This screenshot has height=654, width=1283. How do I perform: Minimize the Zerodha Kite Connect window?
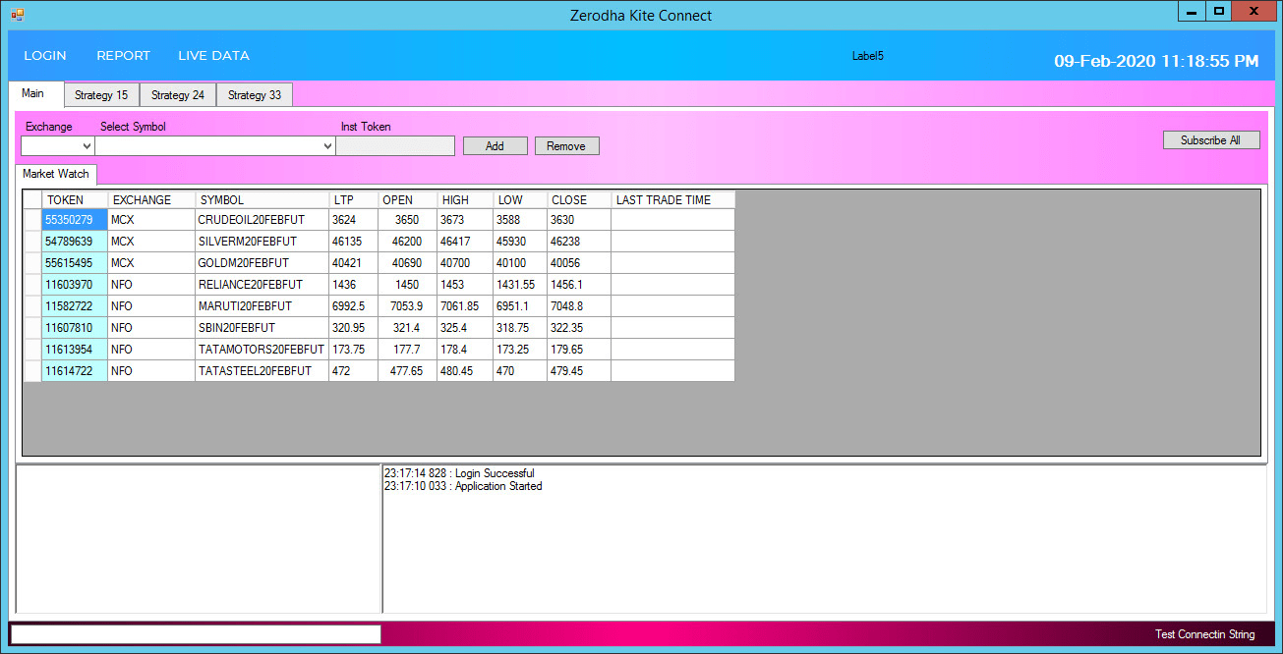pos(1192,12)
